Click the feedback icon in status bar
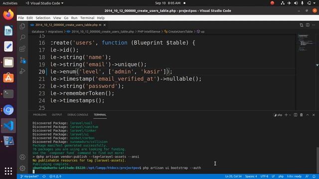319x179 pixels. point(307,177)
